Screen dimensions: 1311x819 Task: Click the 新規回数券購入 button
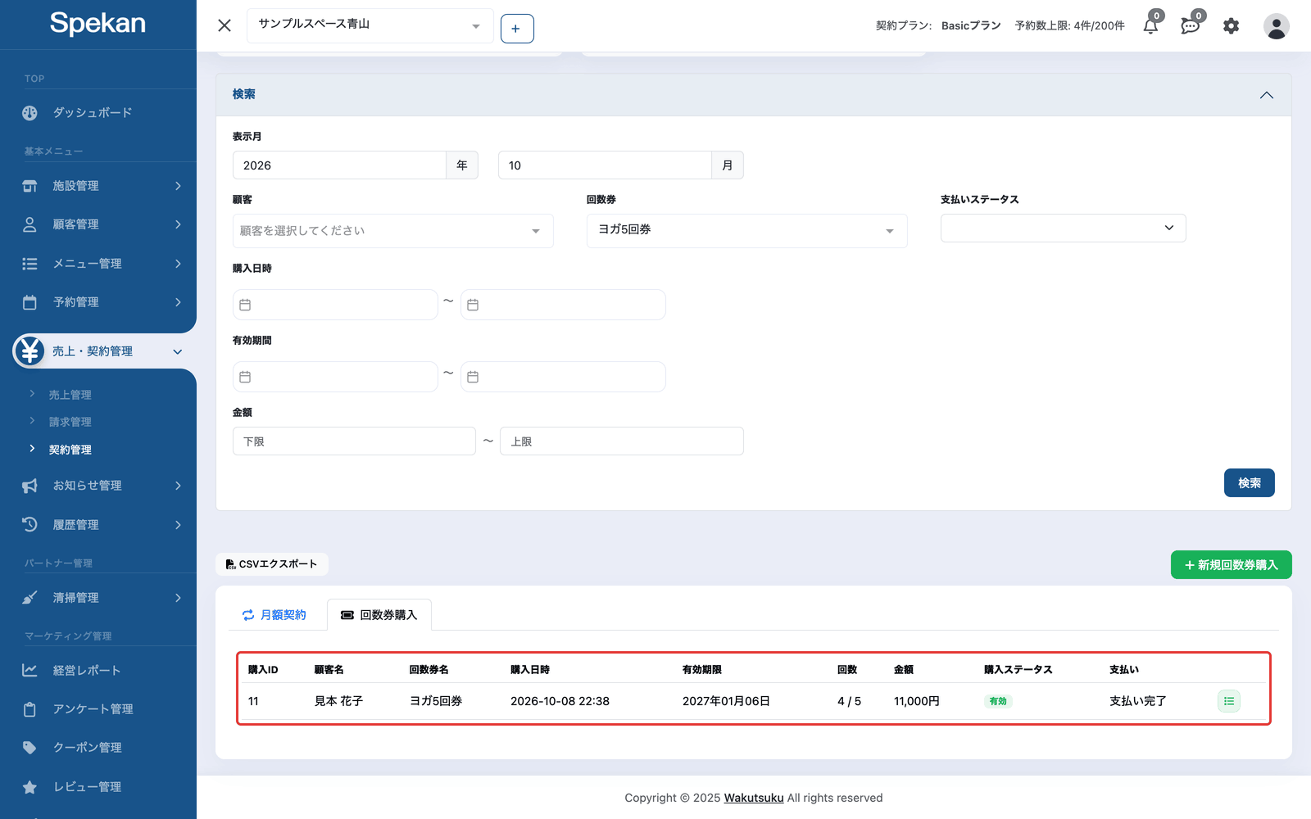1232,565
